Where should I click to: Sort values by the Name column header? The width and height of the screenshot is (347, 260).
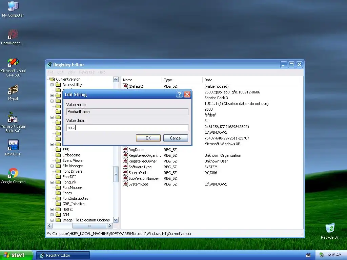[x=141, y=80]
